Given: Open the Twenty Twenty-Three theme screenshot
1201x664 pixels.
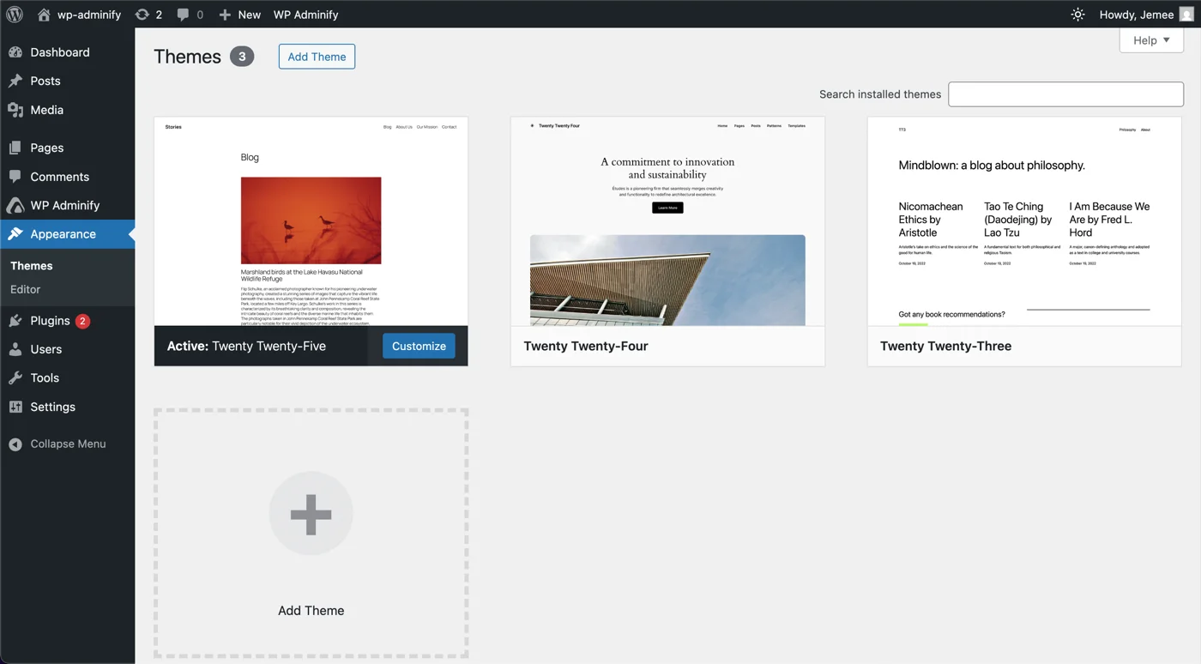Looking at the screenshot, I should click(1024, 221).
